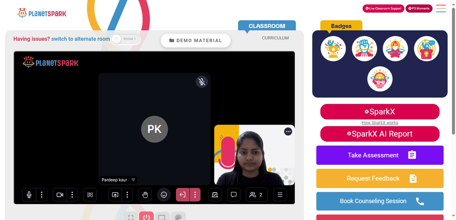Open the Badges tab

click(341, 26)
